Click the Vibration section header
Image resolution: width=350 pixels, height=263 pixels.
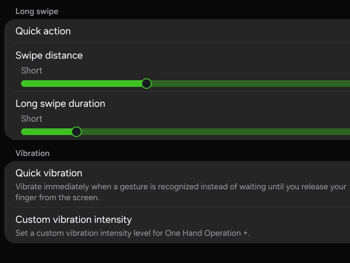click(x=33, y=153)
